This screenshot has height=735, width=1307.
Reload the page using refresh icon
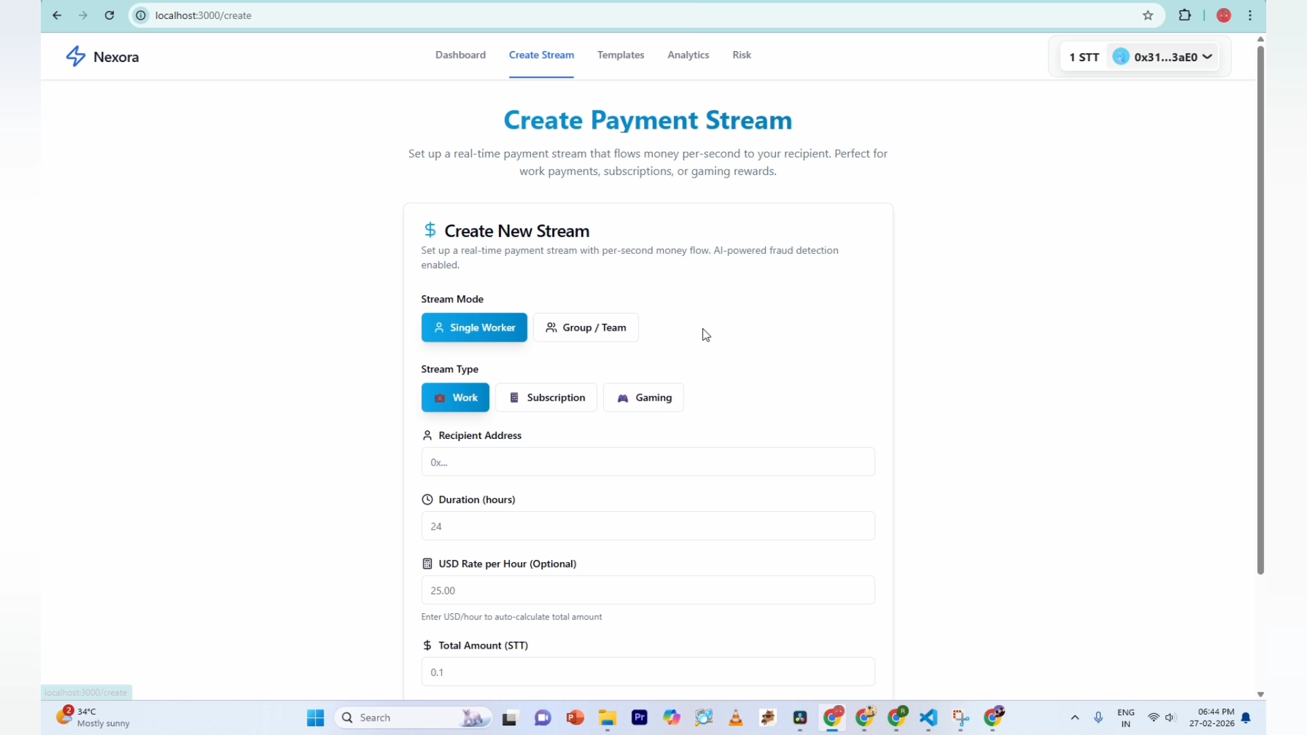coord(110,16)
